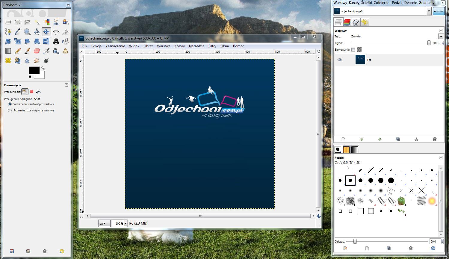
Task: Select the Fuzzy Select magic wand tool
Action: pos(37,22)
